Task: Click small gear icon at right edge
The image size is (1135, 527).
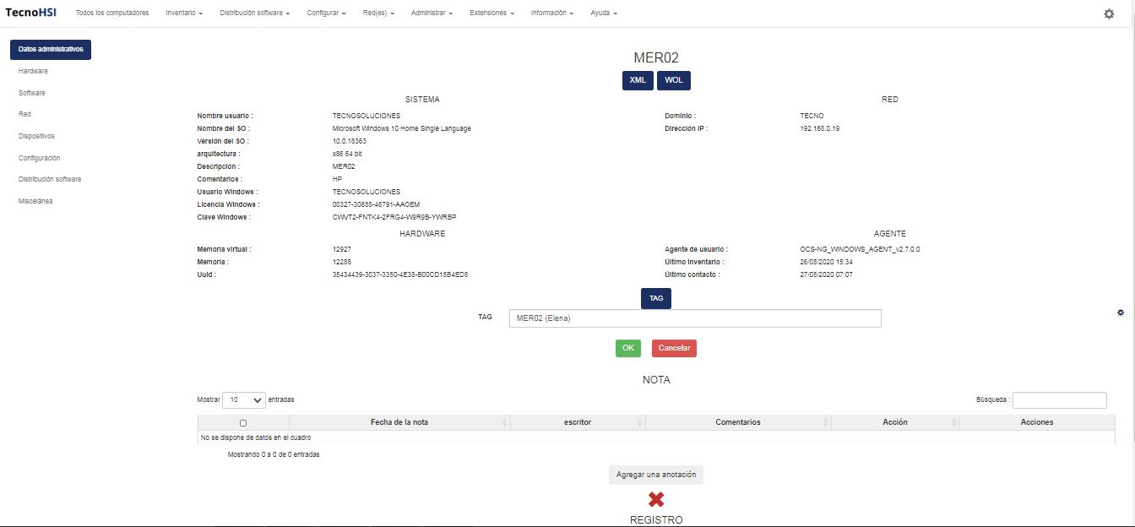Action: point(1120,312)
